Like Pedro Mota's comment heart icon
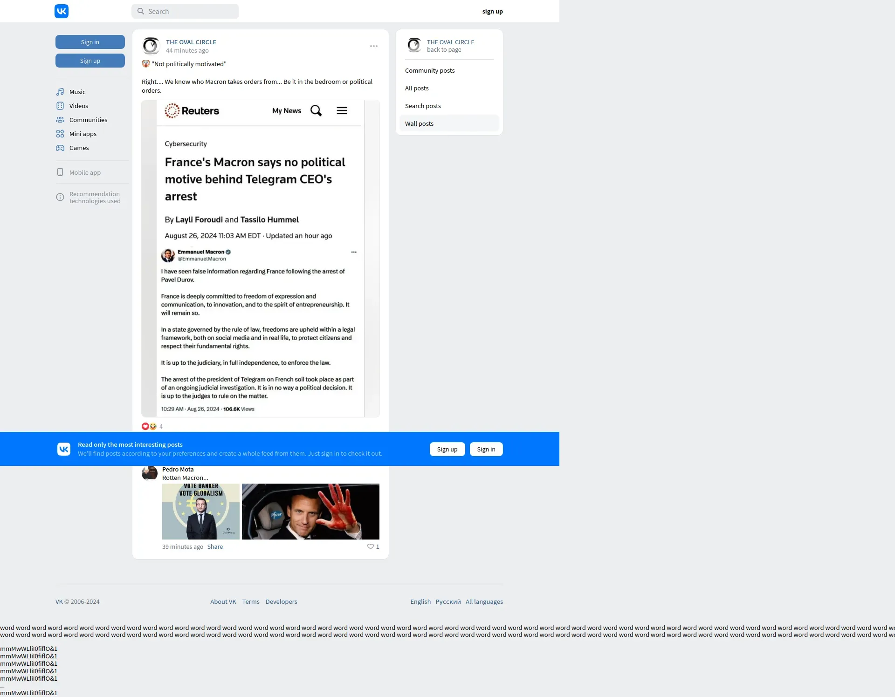This screenshot has width=895, height=697. (370, 547)
